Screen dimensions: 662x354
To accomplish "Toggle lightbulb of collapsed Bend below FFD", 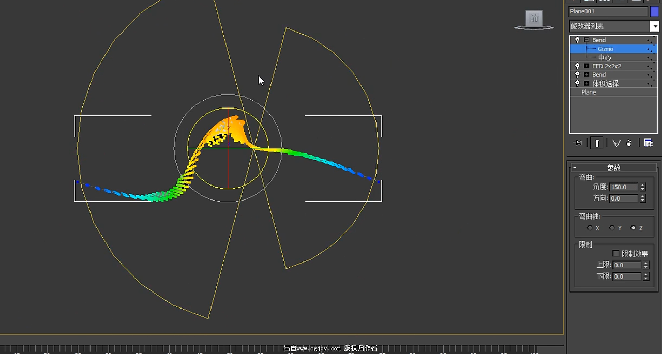I will point(577,75).
